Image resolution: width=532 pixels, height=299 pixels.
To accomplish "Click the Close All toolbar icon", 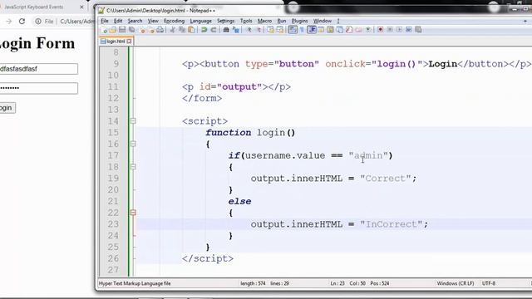I will [152, 30].
